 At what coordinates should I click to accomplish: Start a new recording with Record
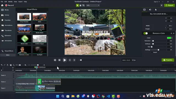[9, 5]
